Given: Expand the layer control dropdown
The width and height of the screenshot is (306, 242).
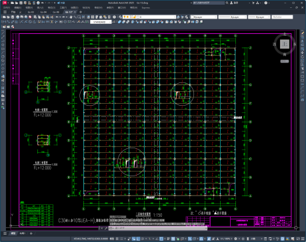Looking at the screenshot, I should click(175, 17).
